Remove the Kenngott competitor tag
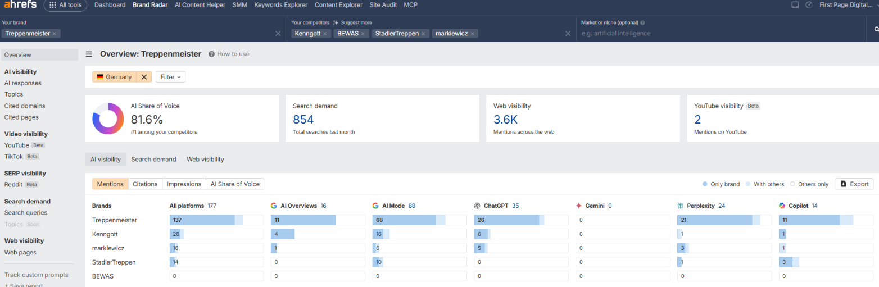This screenshot has height=287, width=879. 325,34
